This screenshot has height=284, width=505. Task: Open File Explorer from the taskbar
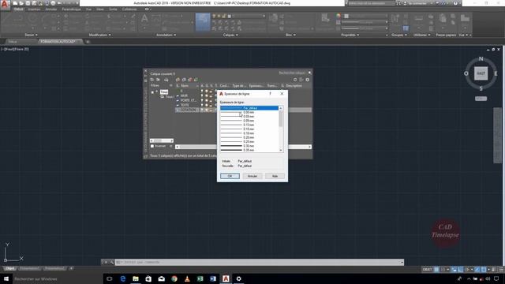coord(136,278)
